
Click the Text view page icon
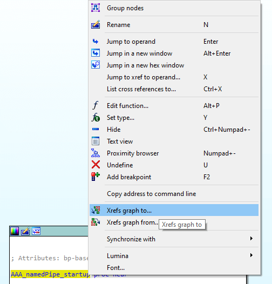(x=96, y=141)
